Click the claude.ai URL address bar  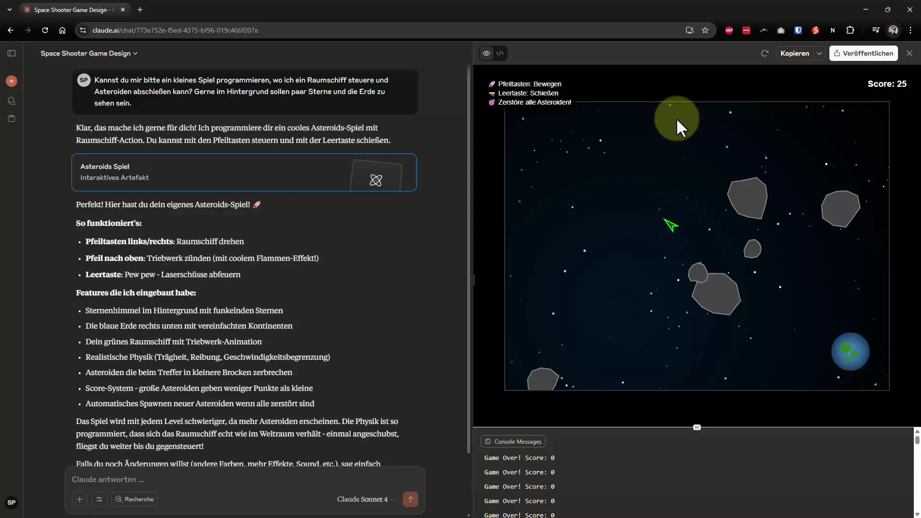click(x=384, y=30)
